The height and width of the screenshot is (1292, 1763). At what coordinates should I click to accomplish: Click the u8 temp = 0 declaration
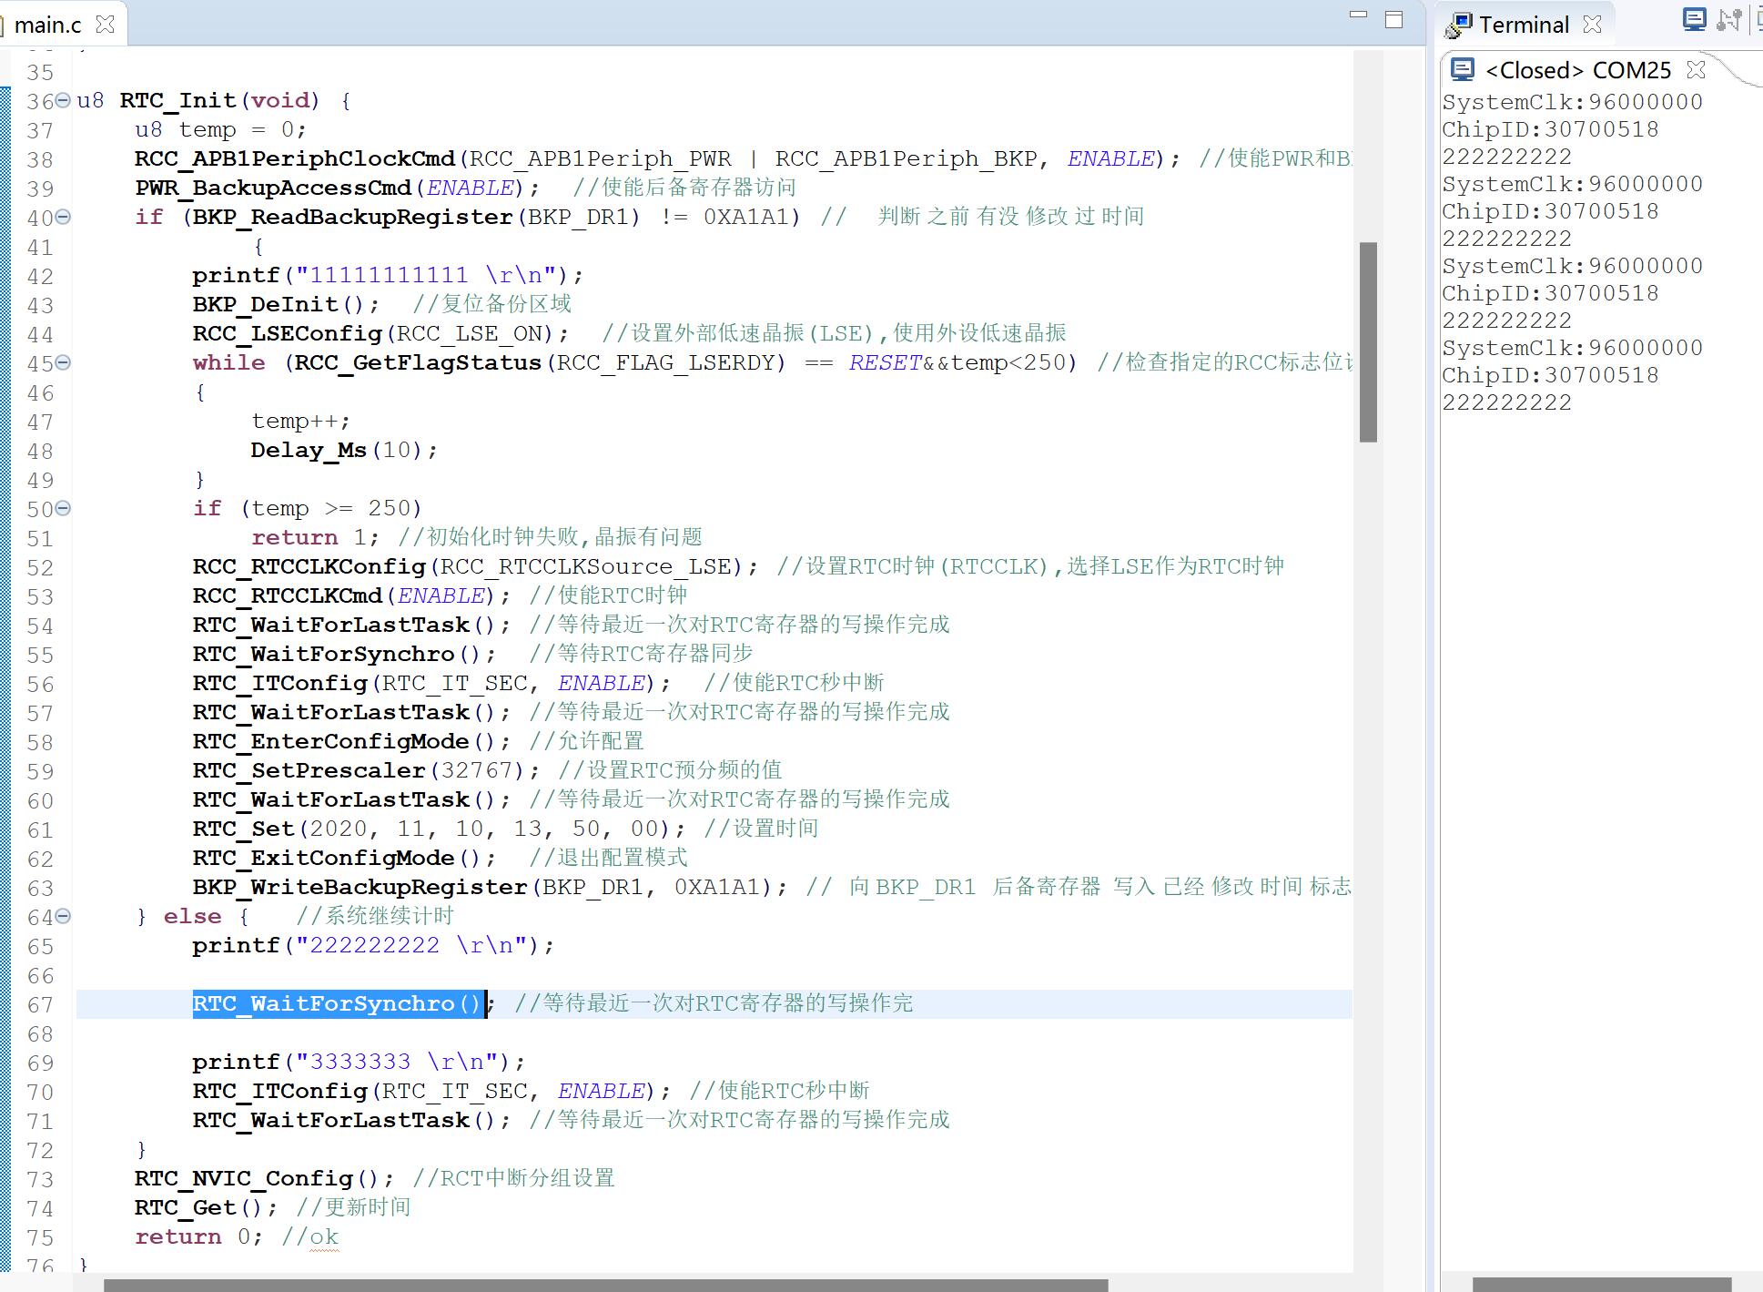[x=220, y=129]
